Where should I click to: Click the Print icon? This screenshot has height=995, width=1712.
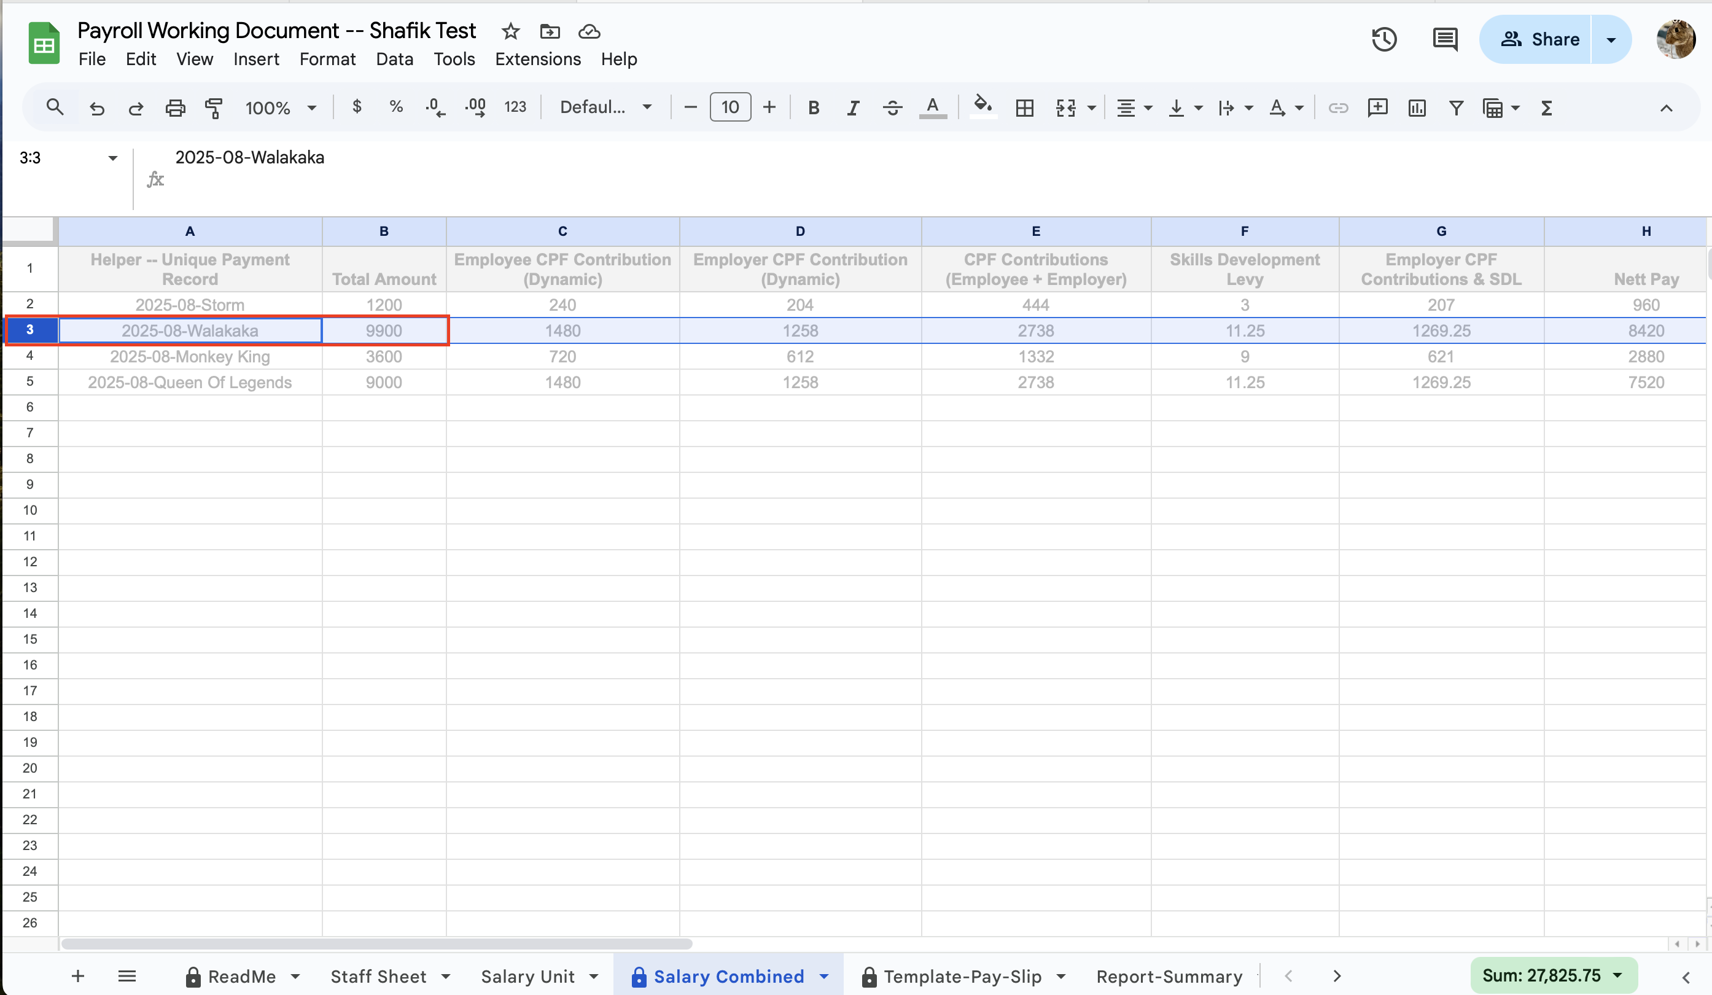tap(175, 107)
